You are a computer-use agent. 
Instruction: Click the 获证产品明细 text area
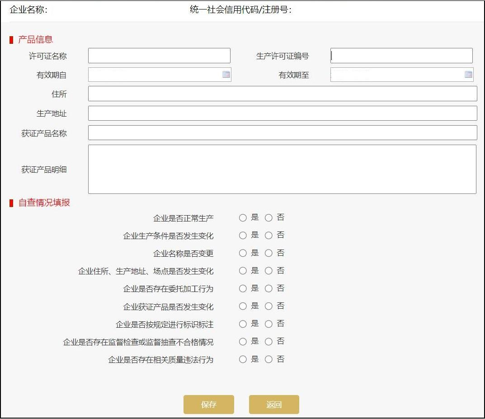click(283, 169)
